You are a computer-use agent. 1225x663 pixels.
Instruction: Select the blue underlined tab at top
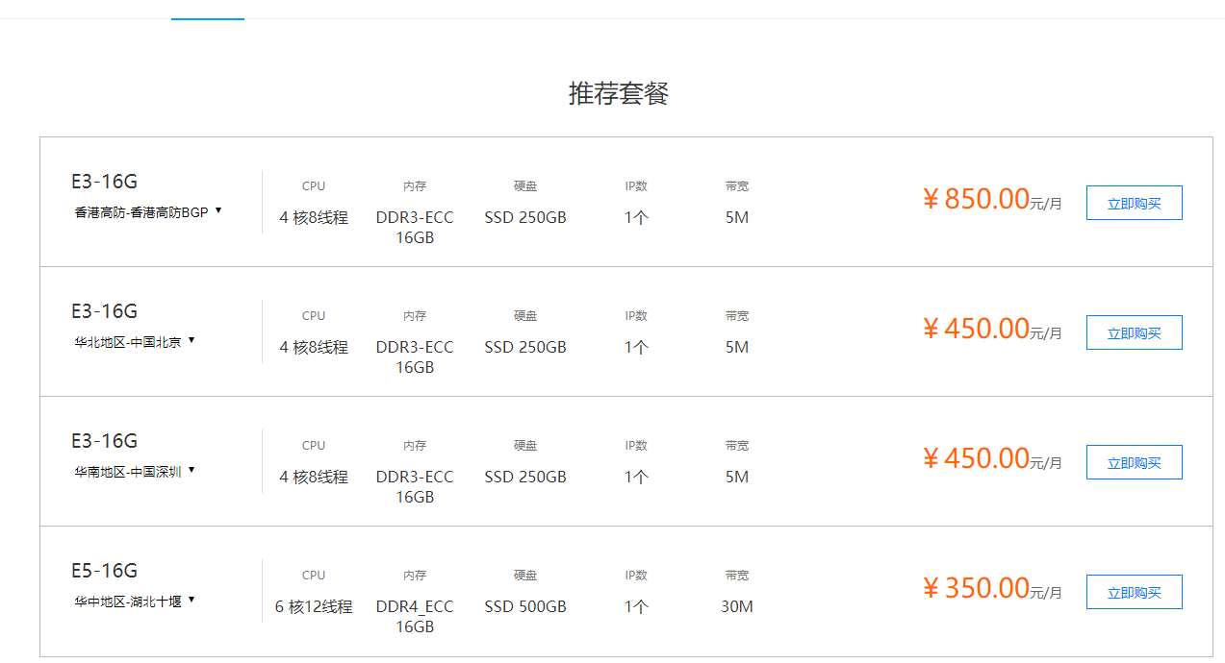pyautogui.click(x=207, y=12)
